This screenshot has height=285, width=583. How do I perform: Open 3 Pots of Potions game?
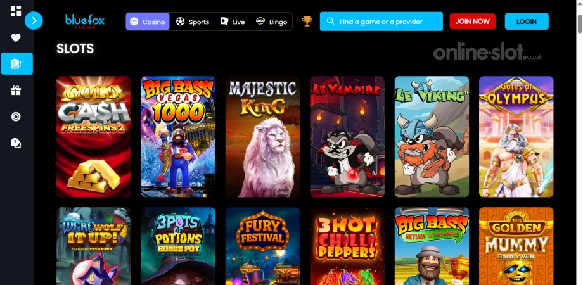(x=178, y=246)
